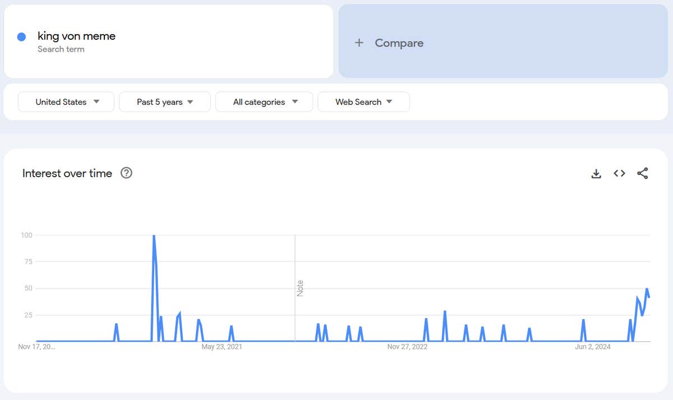Click the 'Search term' subtitle text

pyautogui.click(x=61, y=49)
